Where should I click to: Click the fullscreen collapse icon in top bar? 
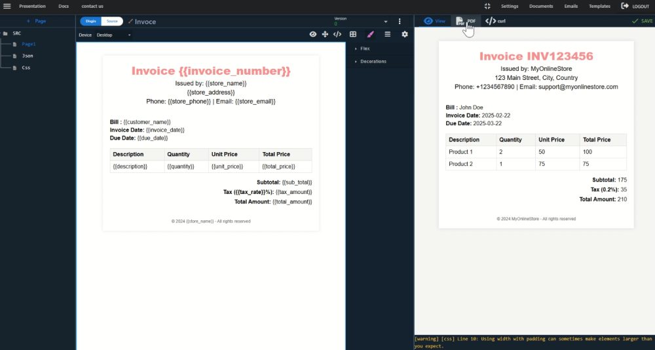click(x=487, y=7)
